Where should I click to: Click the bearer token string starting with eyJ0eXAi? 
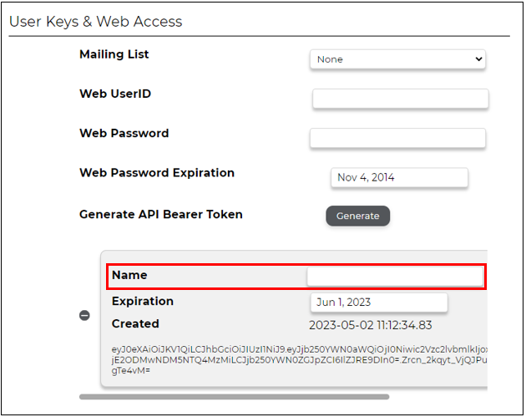tap(299, 360)
